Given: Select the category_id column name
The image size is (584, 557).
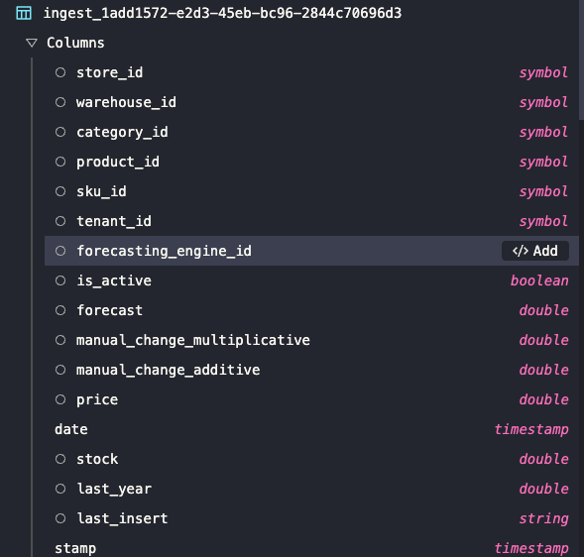Looking at the screenshot, I should [x=122, y=133].
